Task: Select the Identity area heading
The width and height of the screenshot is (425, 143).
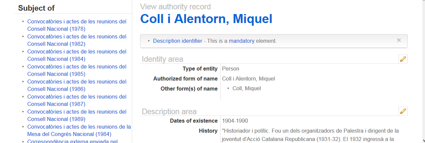Action: pos(162,59)
